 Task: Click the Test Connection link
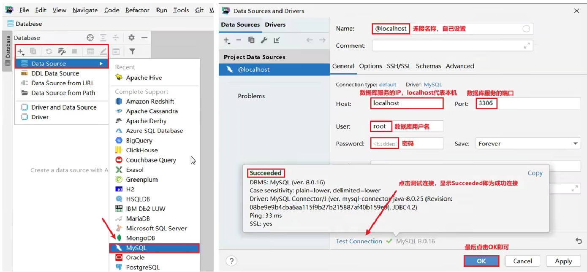point(359,241)
